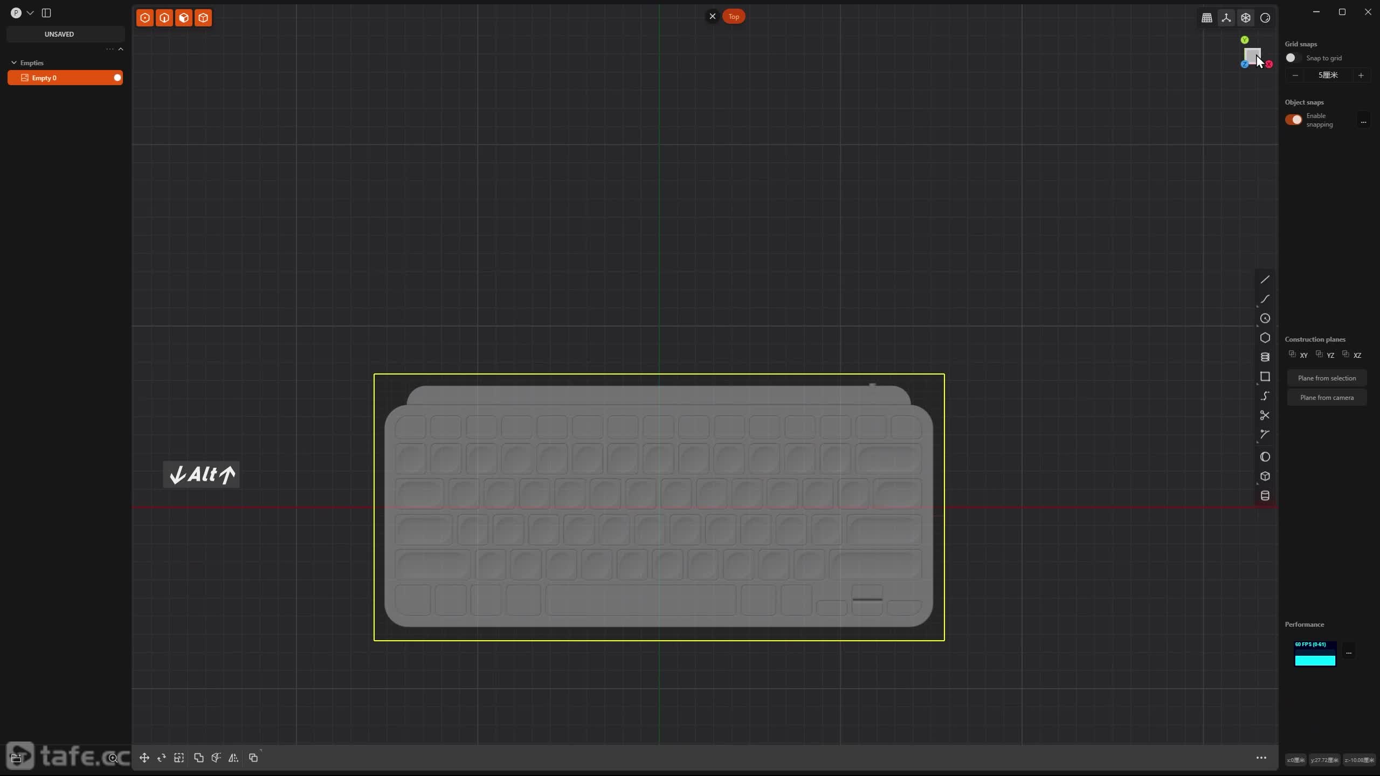Open the dropdown arrow beside the P logo
Viewport: 1380px width, 776px height.
tap(30, 13)
